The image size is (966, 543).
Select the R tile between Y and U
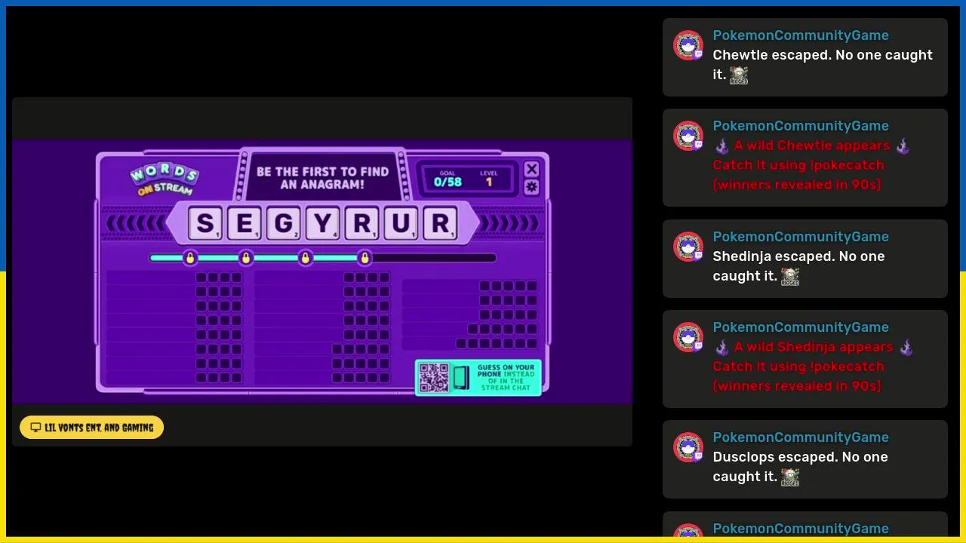pos(361,224)
